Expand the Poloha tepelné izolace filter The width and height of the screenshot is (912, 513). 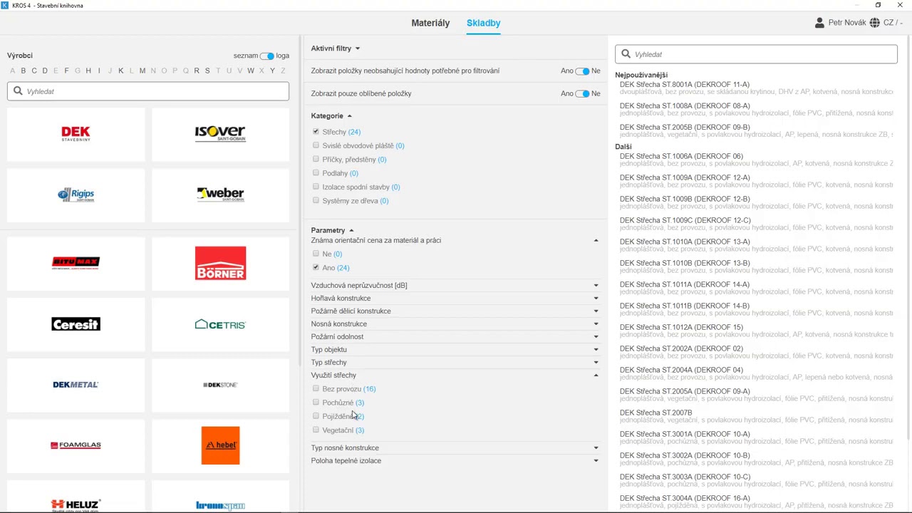click(x=596, y=461)
